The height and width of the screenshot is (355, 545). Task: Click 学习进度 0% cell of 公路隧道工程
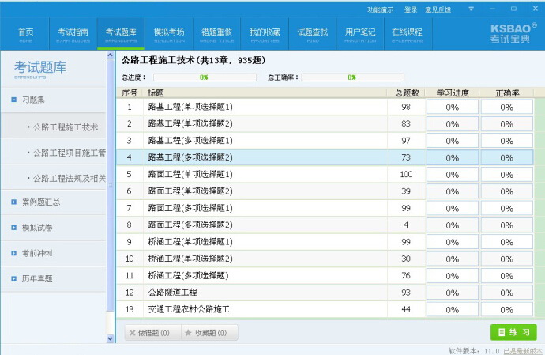click(x=453, y=293)
